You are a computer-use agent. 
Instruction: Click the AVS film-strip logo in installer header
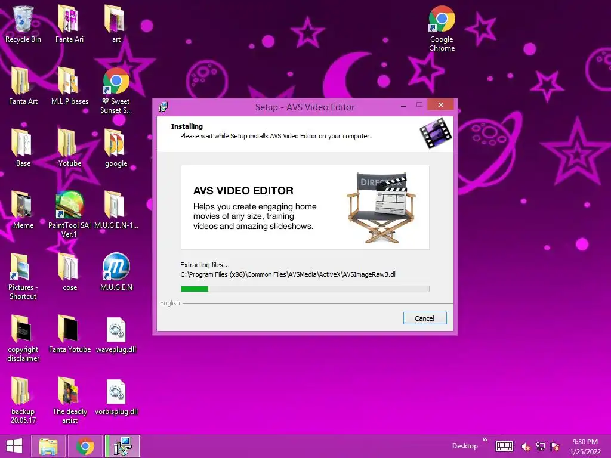point(436,134)
